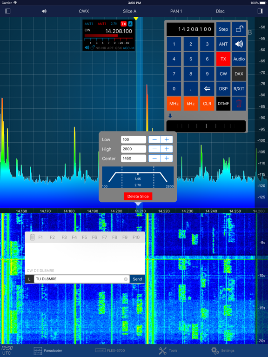This screenshot has height=357, width=268.
Task: Decrease the Low filter value
Action: (154, 139)
